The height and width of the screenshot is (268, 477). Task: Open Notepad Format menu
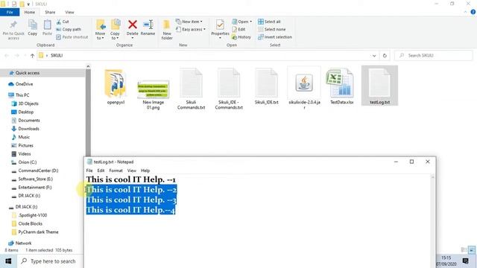(x=116, y=170)
